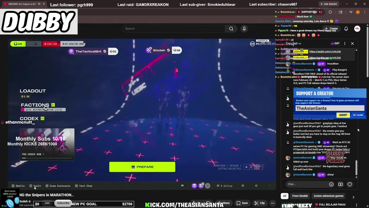369x208 pixels.
Task: Open Text Chat tab at bottom
Action: pos(84,186)
